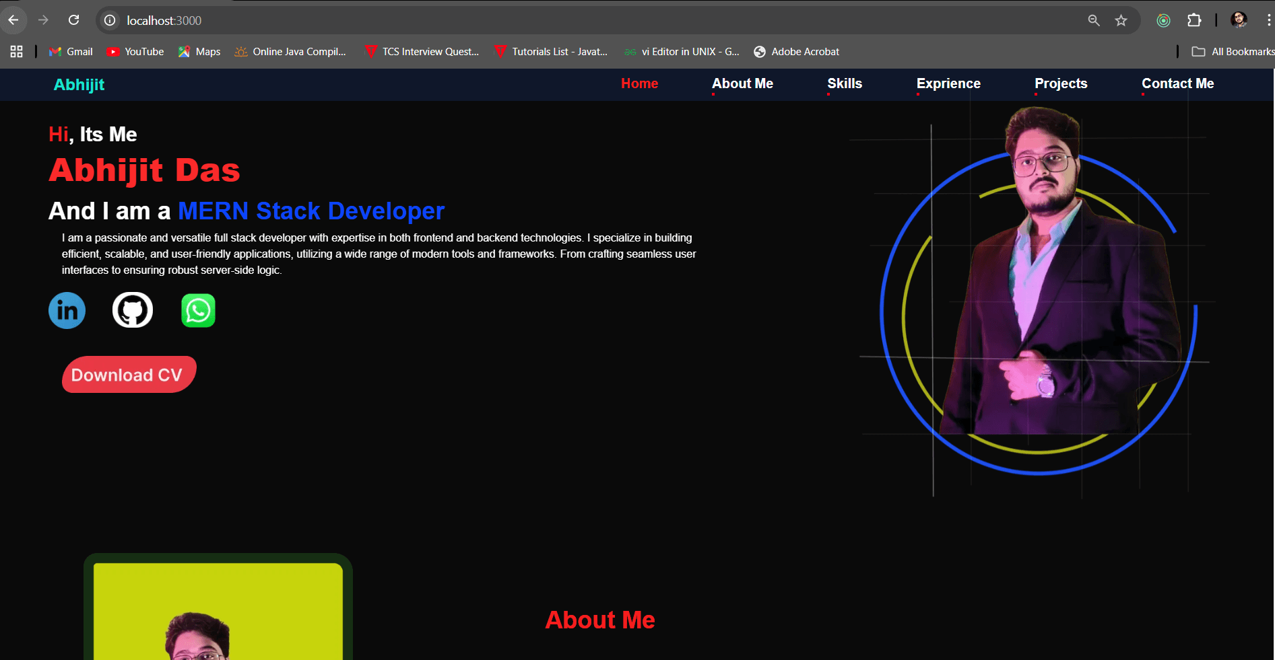Image resolution: width=1275 pixels, height=660 pixels.
Task: Open the Extensions puzzle icon
Action: point(1194,20)
